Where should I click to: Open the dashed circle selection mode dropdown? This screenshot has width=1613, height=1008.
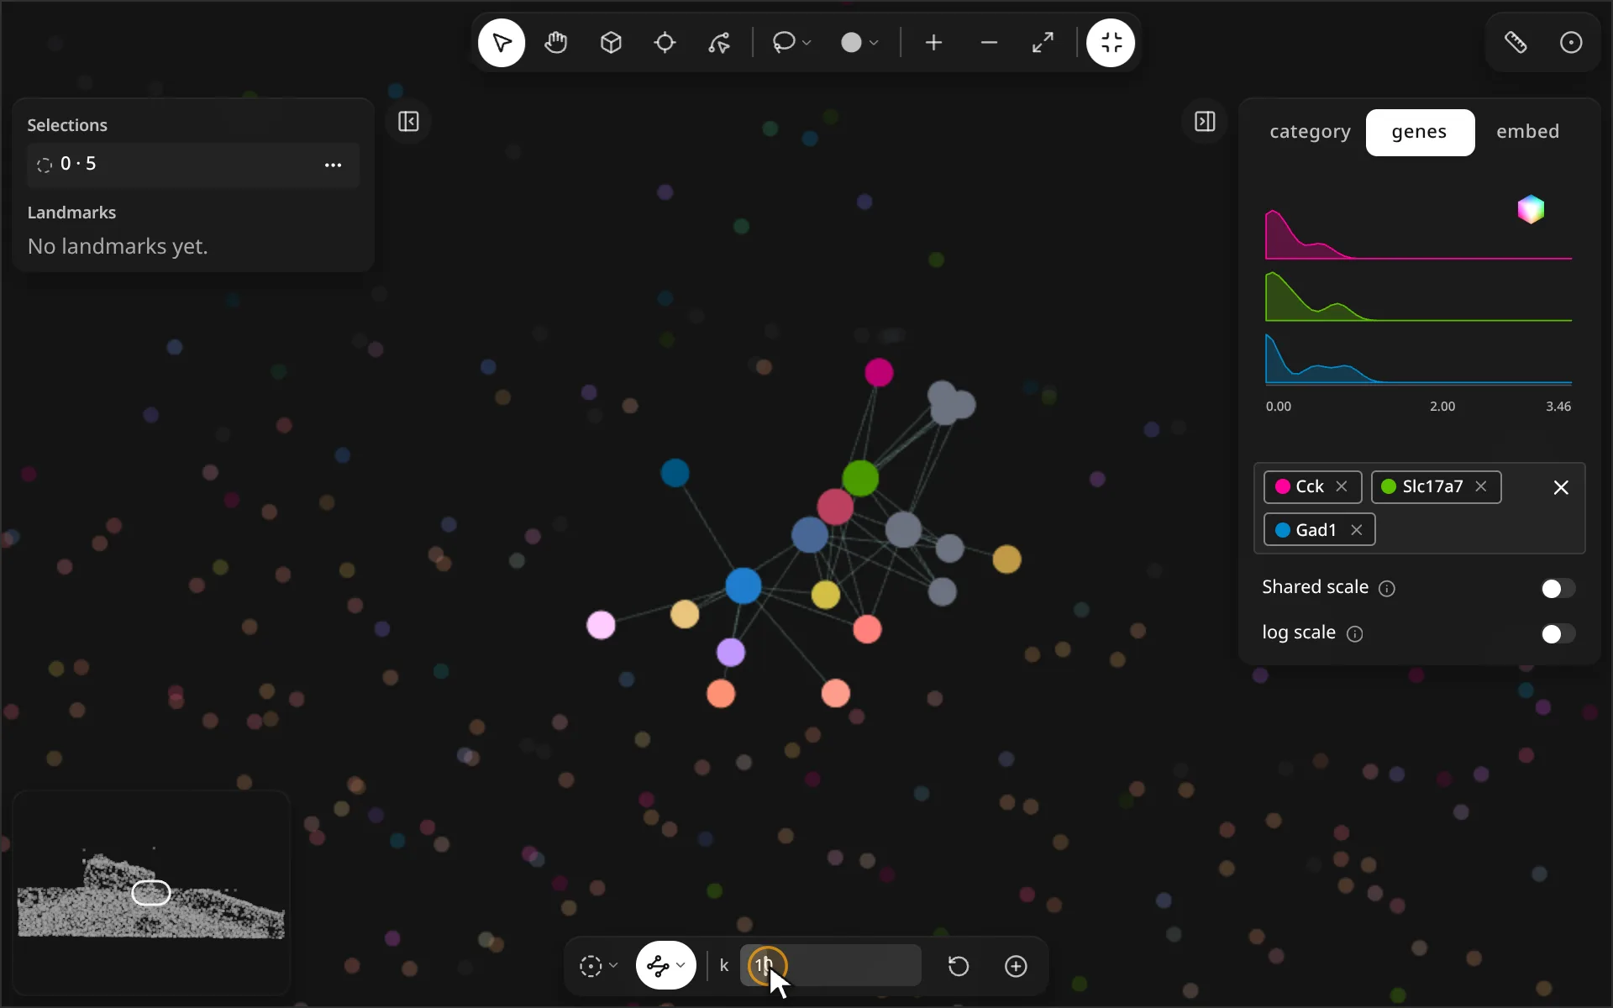[598, 966]
